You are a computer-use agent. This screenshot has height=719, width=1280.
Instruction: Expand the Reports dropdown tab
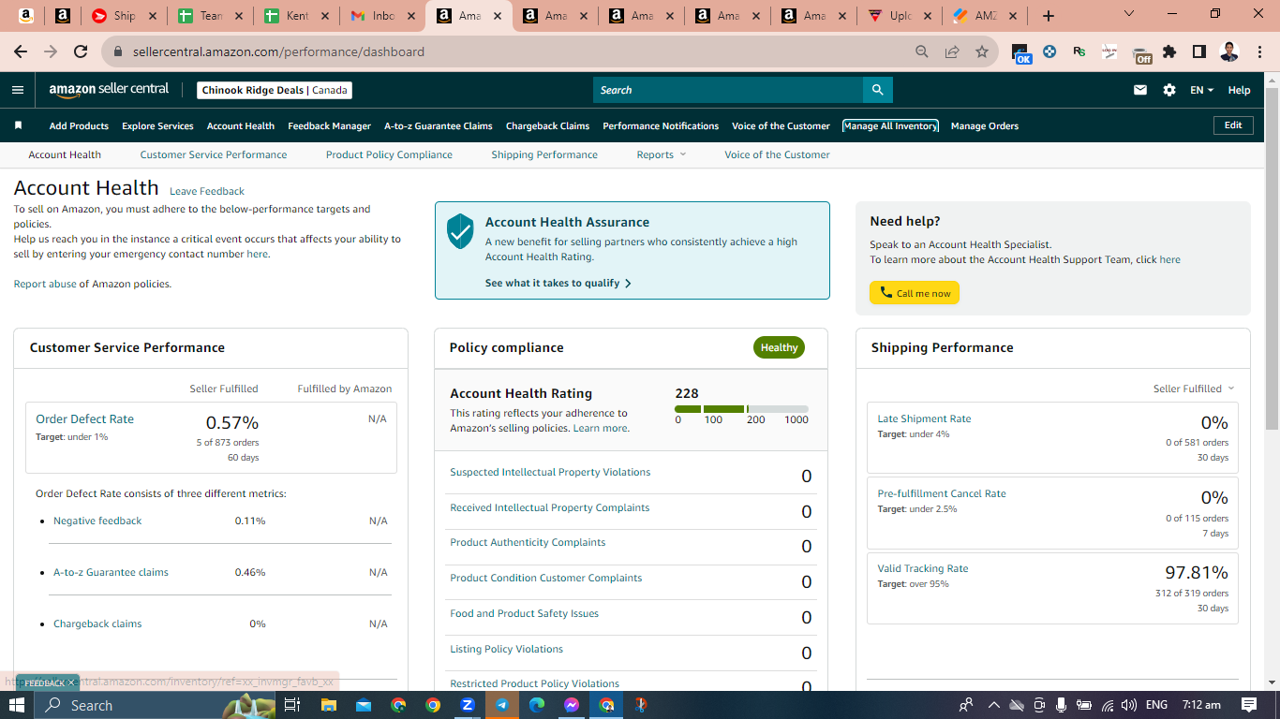click(x=661, y=154)
